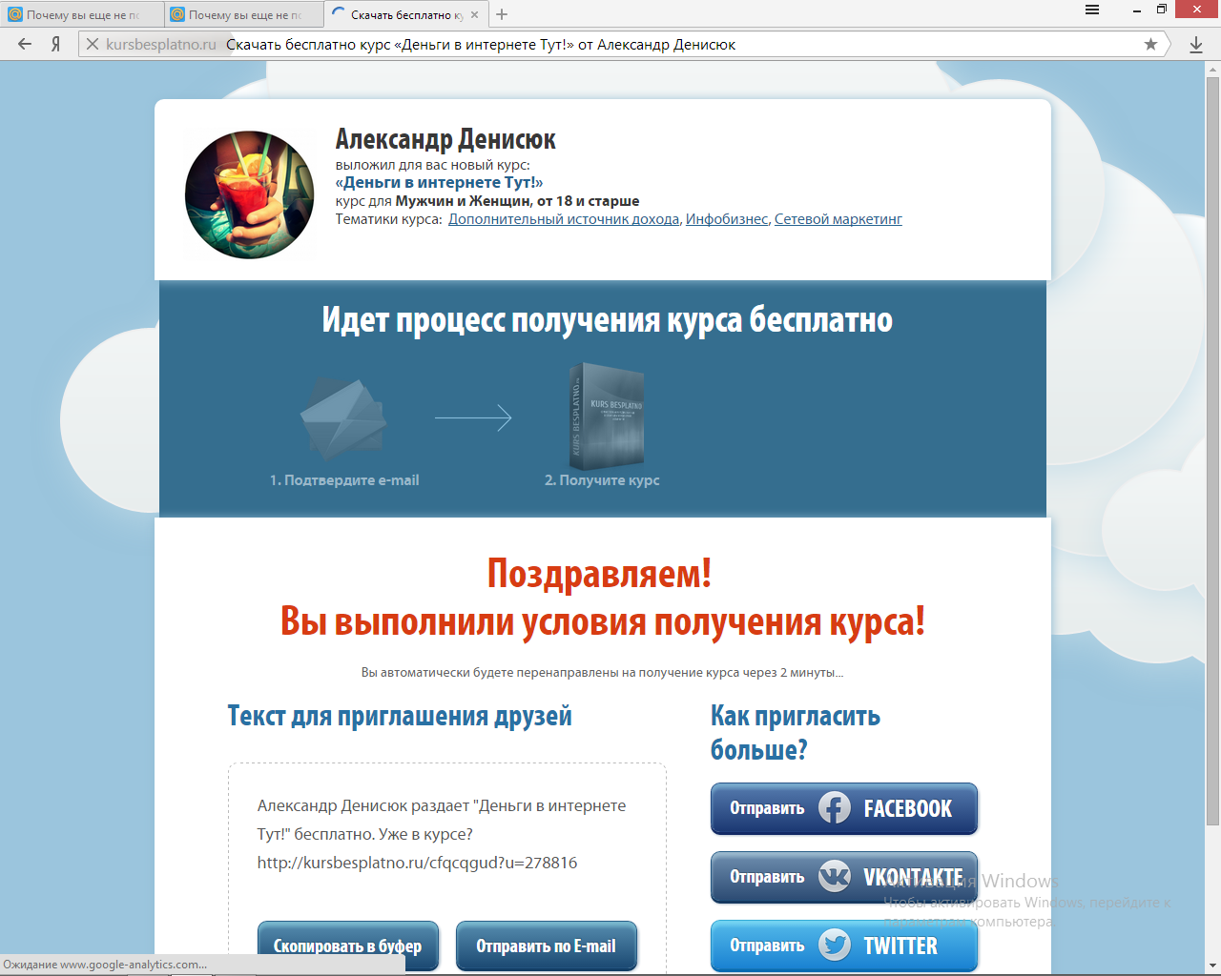This screenshot has height=976, width=1221.
Task: Click the invitation URL text kursbesplatno.ru/cfqcqgud
Action: (417, 863)
